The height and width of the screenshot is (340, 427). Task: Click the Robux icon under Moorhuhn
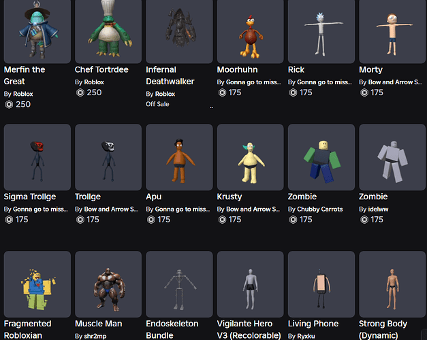222,92
